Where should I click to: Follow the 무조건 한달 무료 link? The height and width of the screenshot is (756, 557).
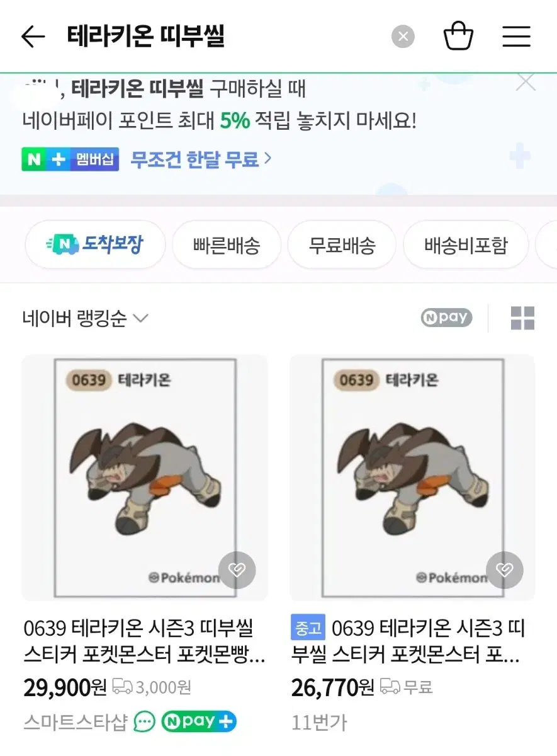click(201, 159)
